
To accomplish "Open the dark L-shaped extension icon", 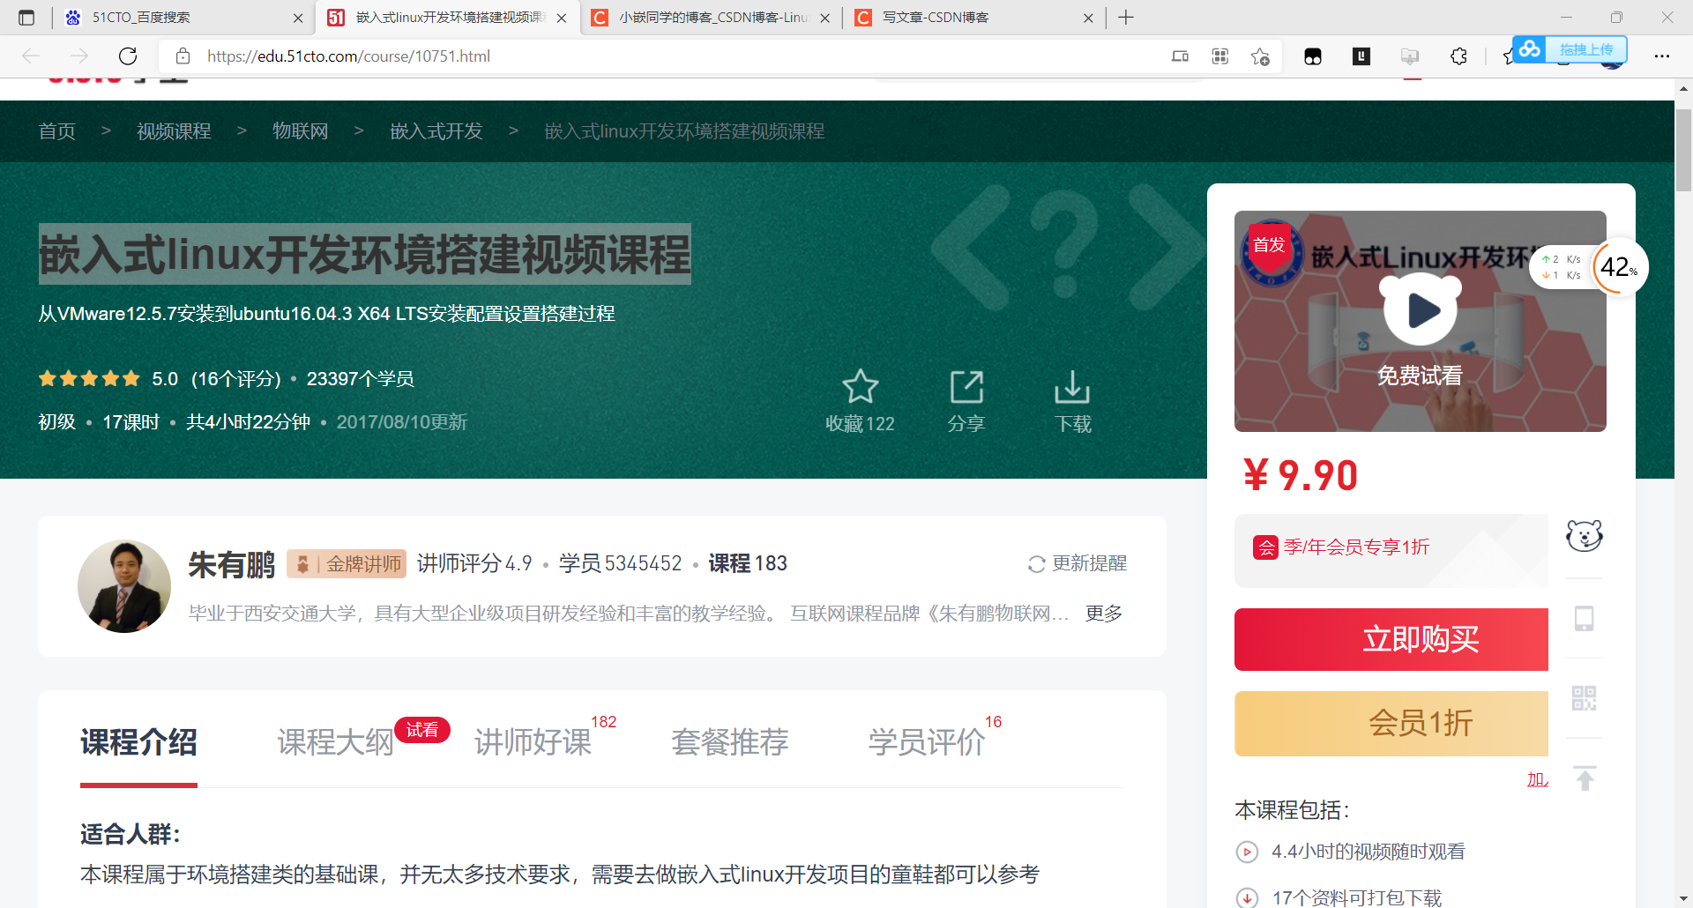I will coord(1361,56).
